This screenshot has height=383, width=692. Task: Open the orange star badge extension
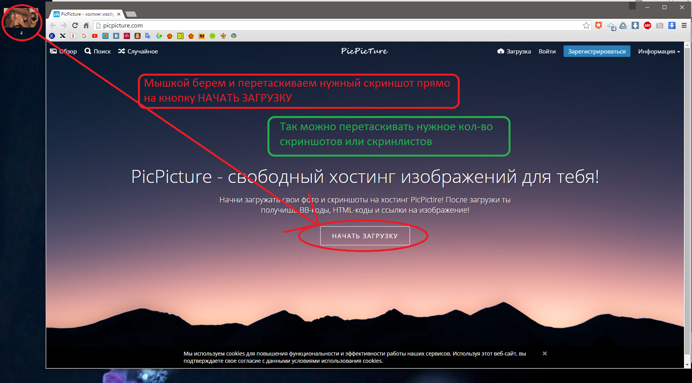click(x=598, y=26)
